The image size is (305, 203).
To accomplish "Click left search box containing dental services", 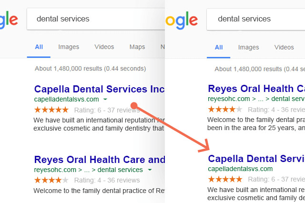I will [96, 19].
